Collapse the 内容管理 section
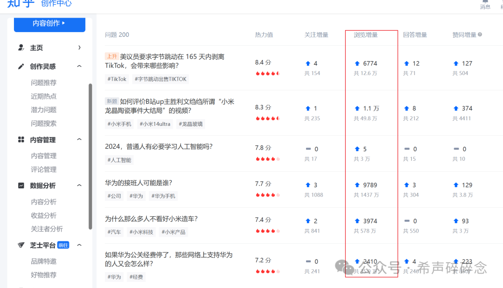 click(x=80, y=139)
